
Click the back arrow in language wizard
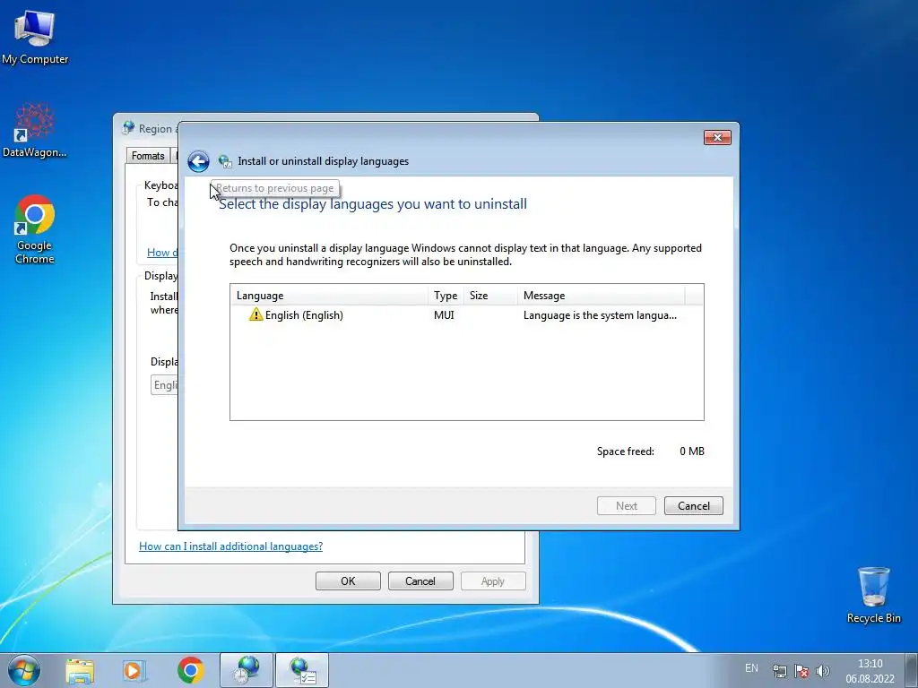[x=198, y=161]
